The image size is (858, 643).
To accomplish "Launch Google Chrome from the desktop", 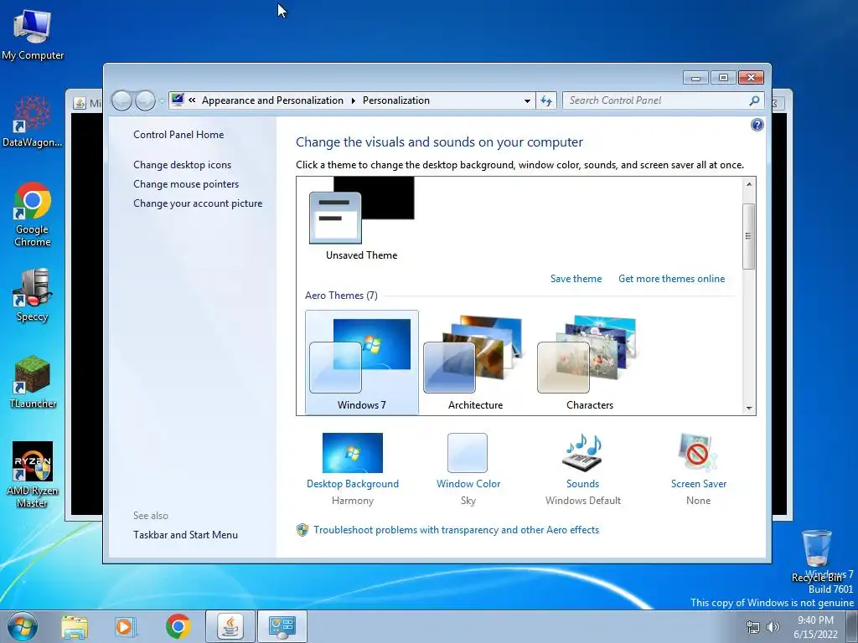I will (33, 213).
